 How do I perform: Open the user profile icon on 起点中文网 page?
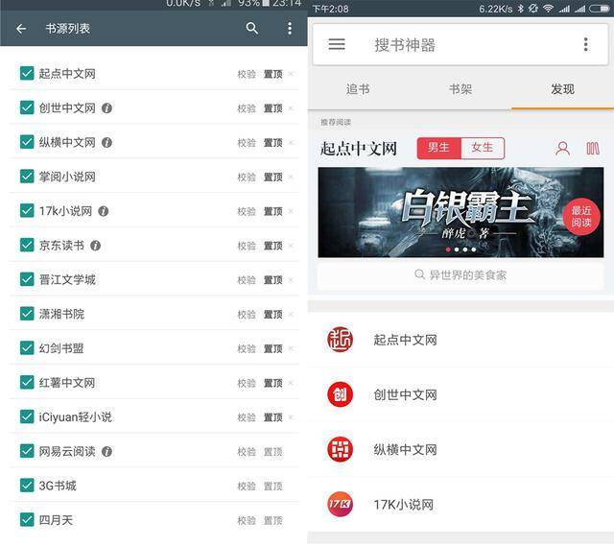tap(563, 149)
